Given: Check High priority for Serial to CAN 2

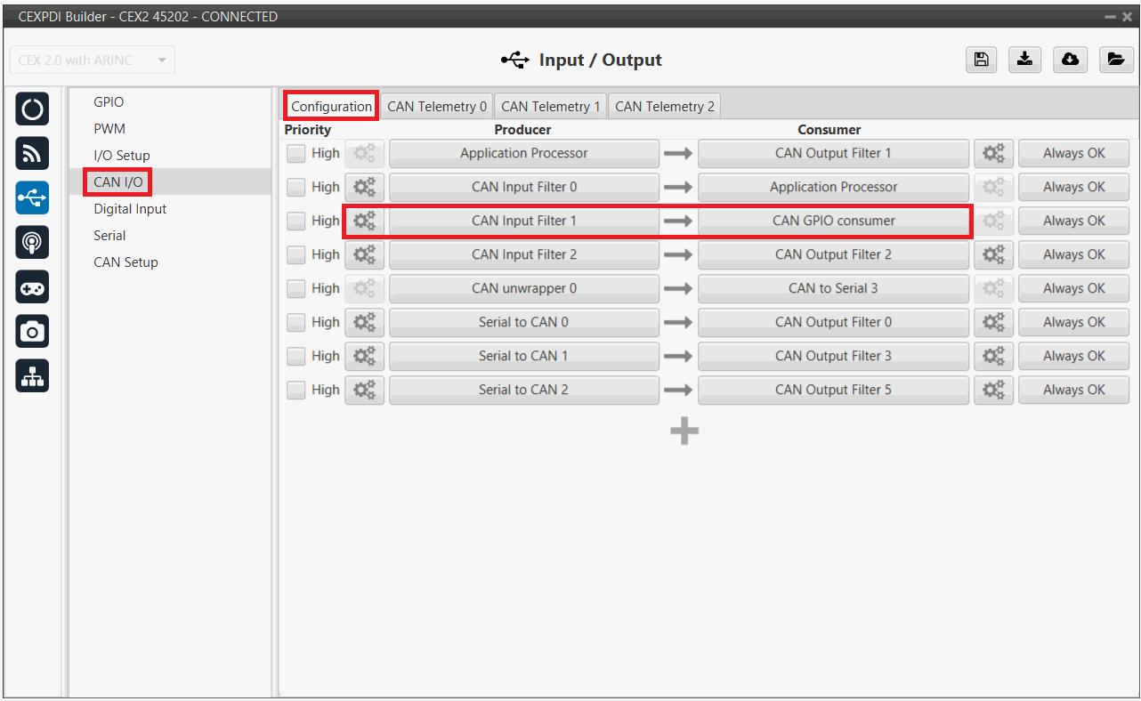Looking at the screenshot, I should point(295,390).
